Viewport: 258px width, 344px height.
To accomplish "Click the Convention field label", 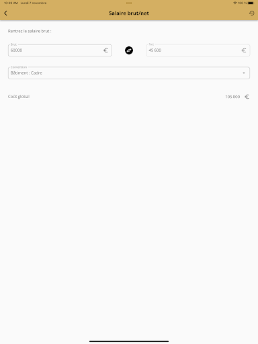I will point(19,67).
